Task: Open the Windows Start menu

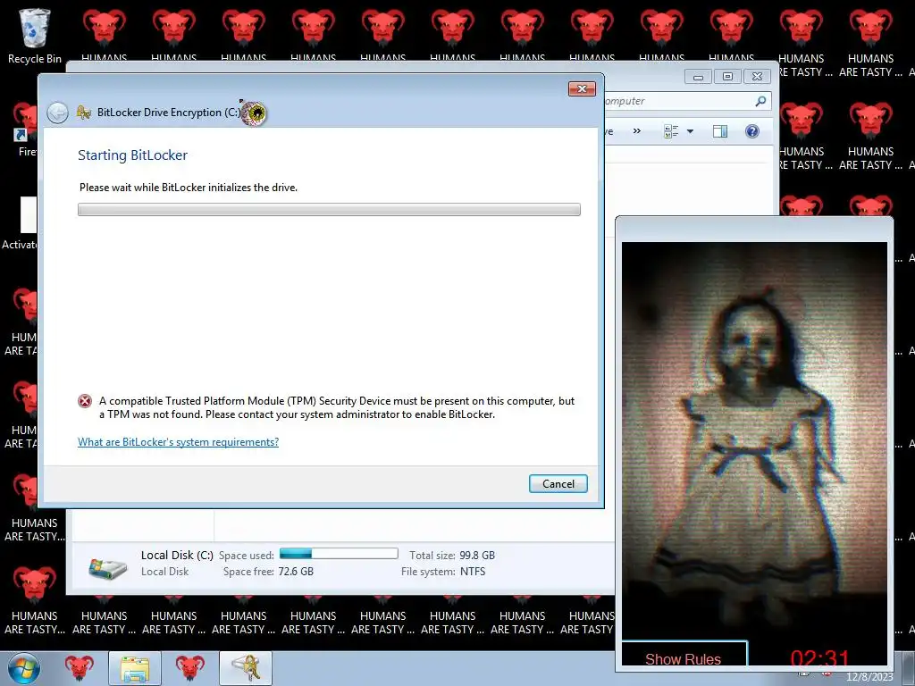Action: tap(24, 668)
